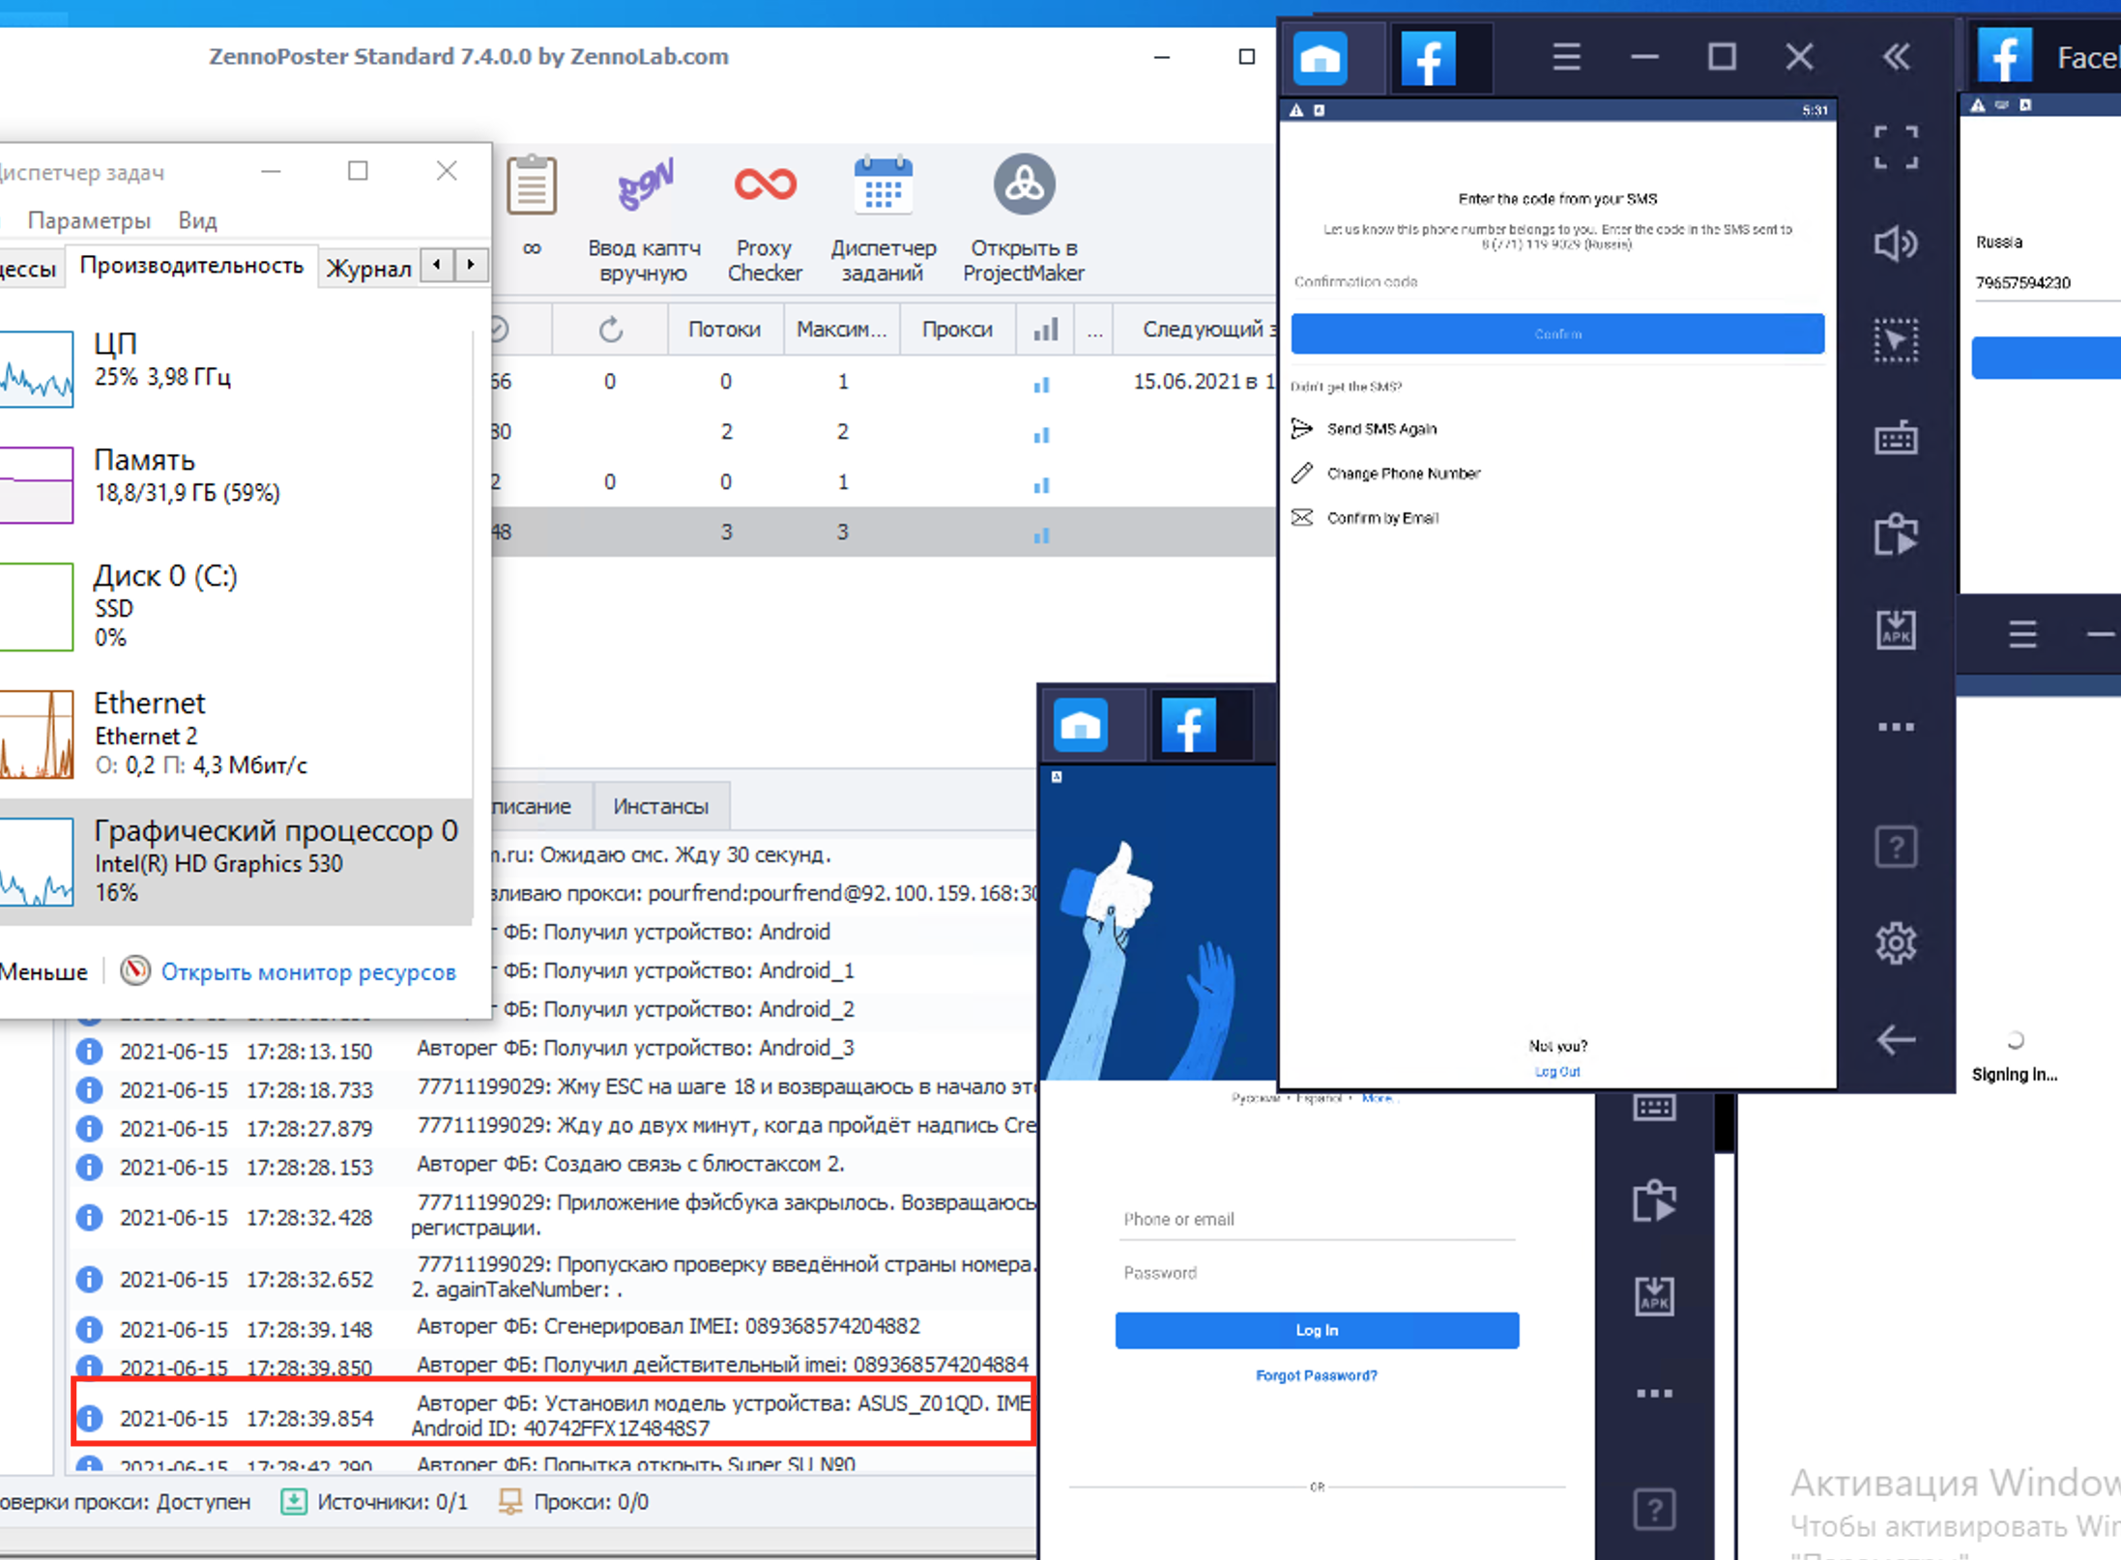Select the Send SMS Again option
Image resolution: width=2121 pixels, height=1560 pixels.
coord(1380,429)
